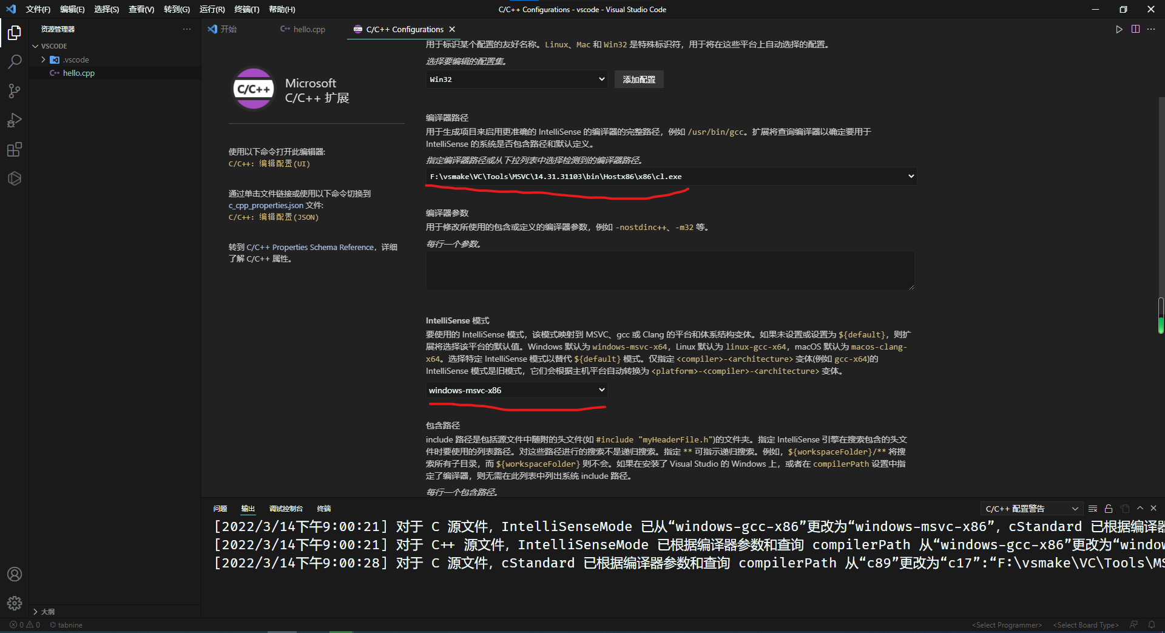The image size is (1165, 633).
Task: Switch to the 调试控制台 panel tab
Action: click(x=286, y=509)
